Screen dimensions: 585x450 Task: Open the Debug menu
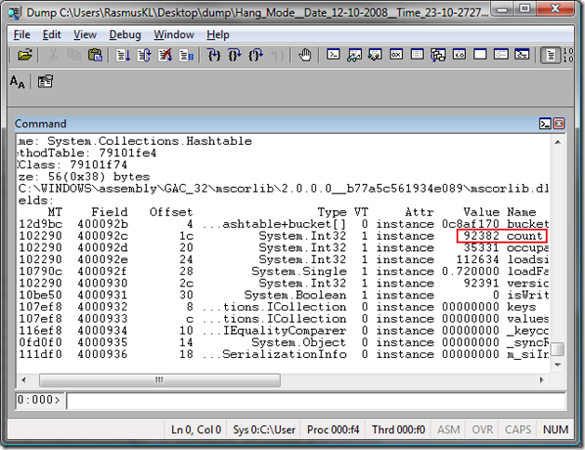pos(125,34)
